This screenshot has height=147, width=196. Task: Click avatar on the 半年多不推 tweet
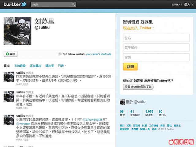(x=9, y=96)
